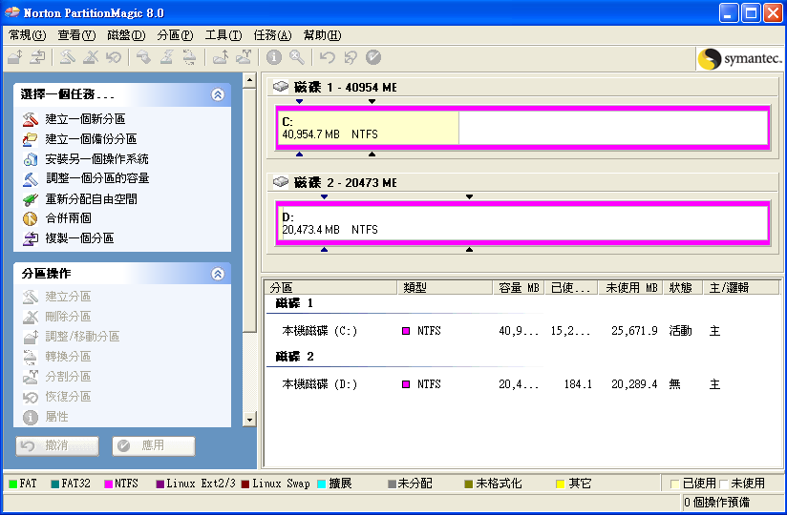This screenshot has height=515, width=787.
Task: Click the left pane scroll up arrow
Action: pyautogui.click(x=249, y=80)
